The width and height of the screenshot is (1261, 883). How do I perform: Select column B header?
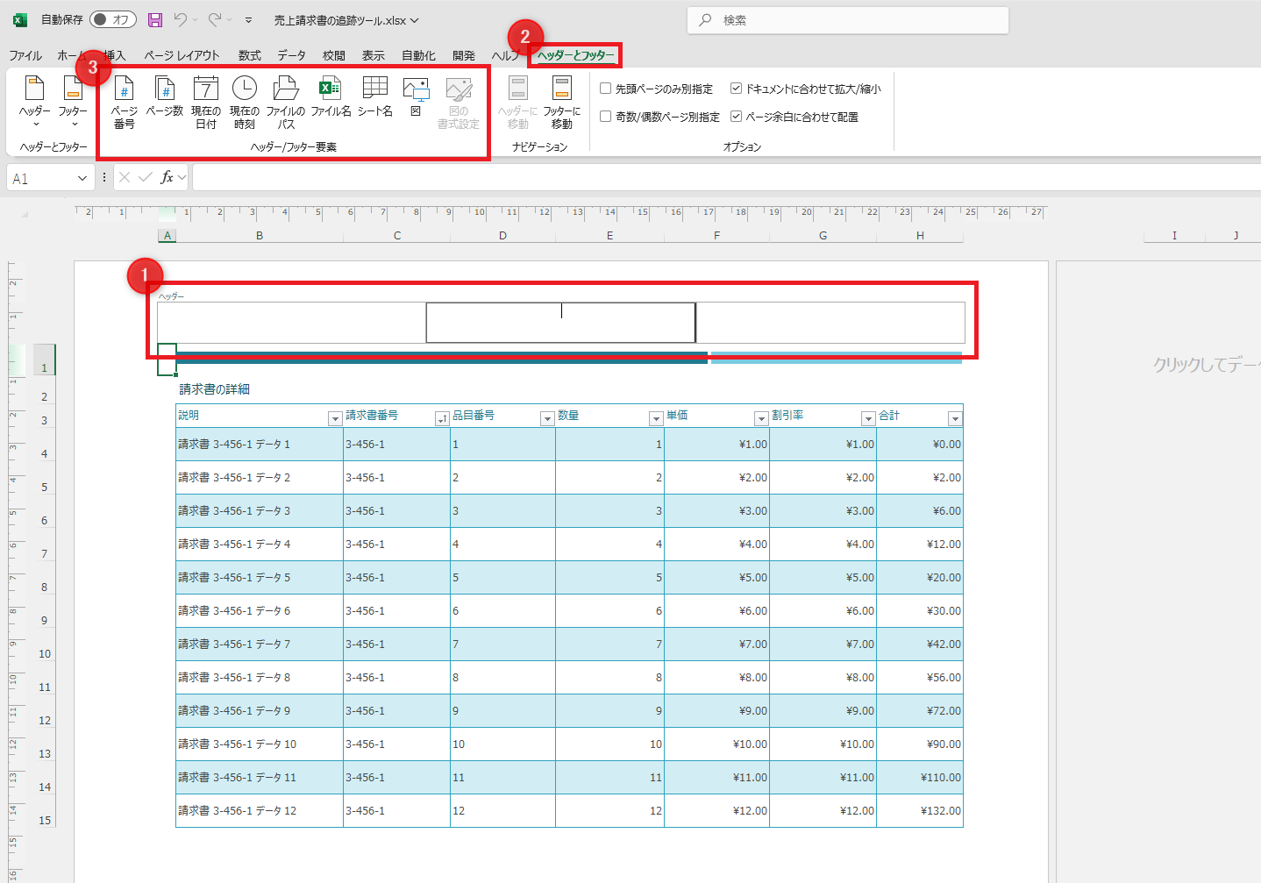point(260,235)
